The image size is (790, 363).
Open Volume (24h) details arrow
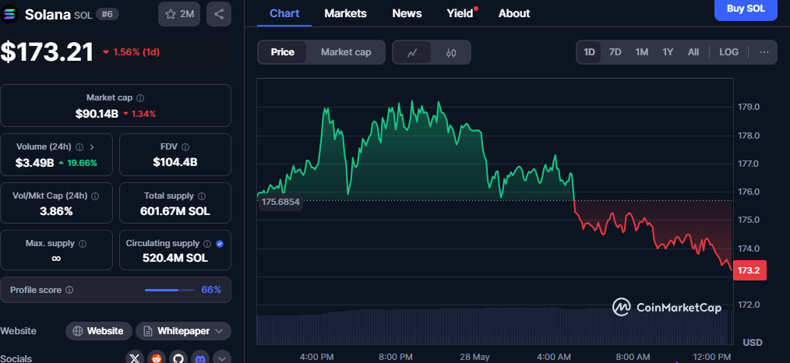(92, 147)
